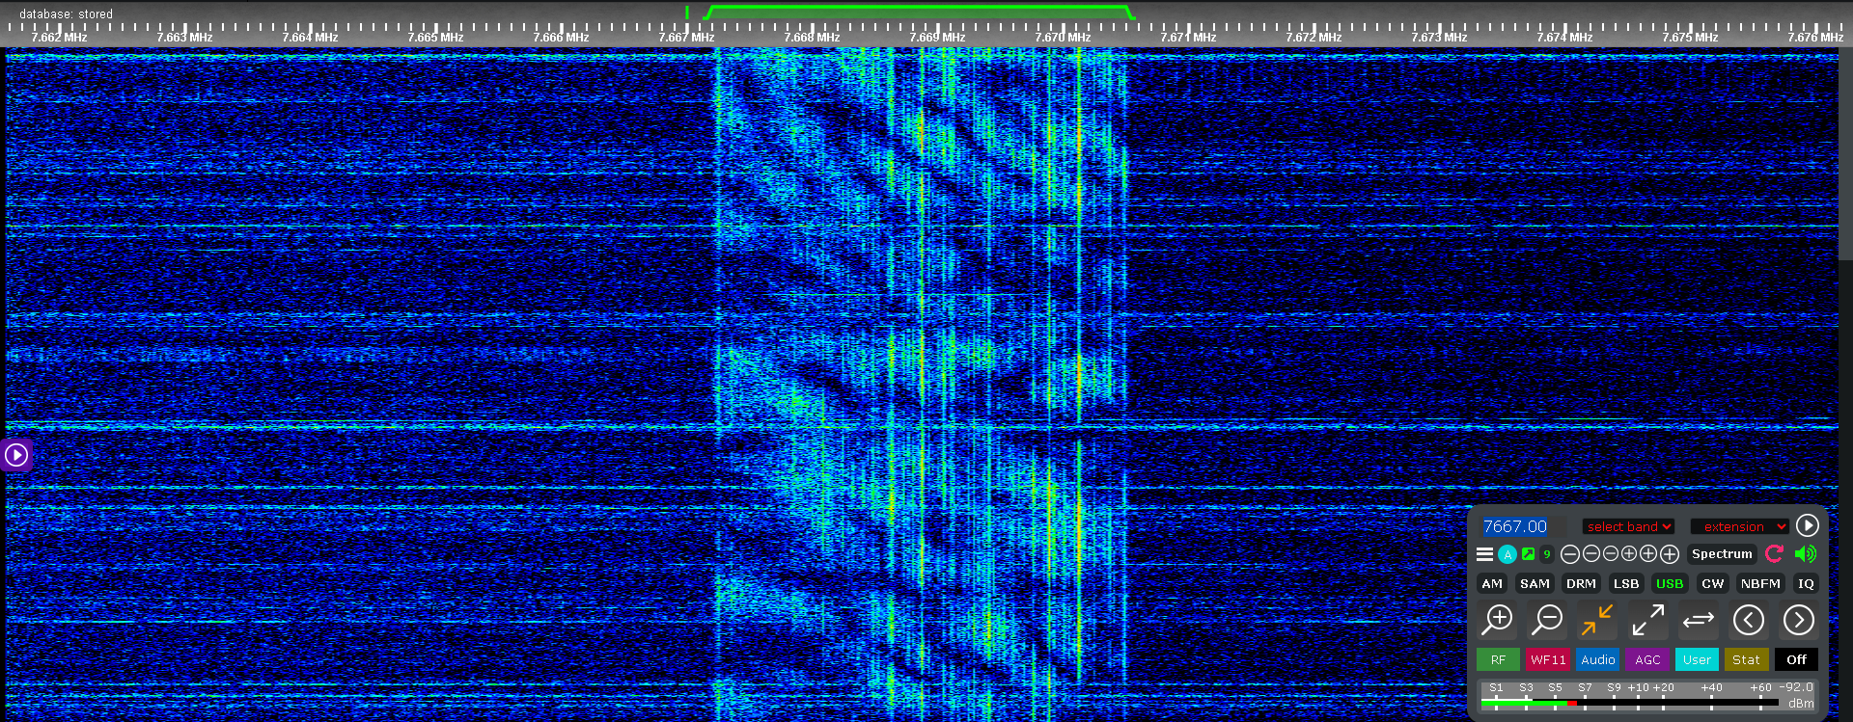1853x722 pixels.
Task: Click the left chevron page-down icon
Action: 1749,620
